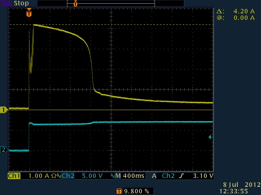Click the cyan trigger level arrow
261x195 pixels.
pyautogui.click(x=210, y=137)
